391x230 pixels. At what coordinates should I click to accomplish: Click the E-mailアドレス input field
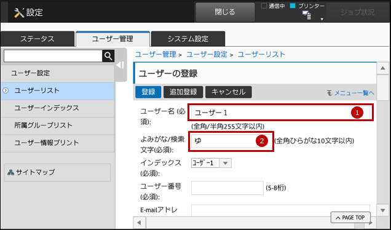(280, 210)
